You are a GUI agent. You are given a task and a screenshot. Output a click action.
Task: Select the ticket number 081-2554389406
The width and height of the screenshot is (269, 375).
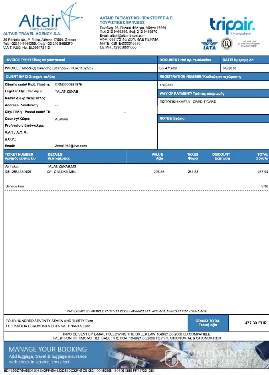click(18, 172)
